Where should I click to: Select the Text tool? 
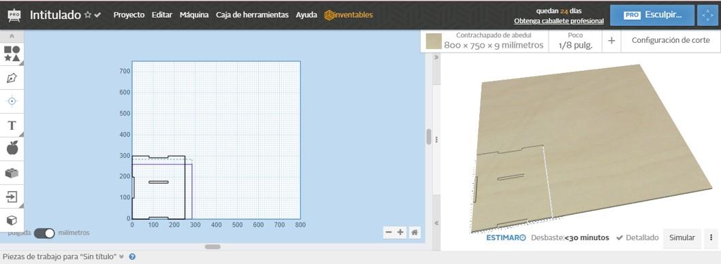coord(12,125)
